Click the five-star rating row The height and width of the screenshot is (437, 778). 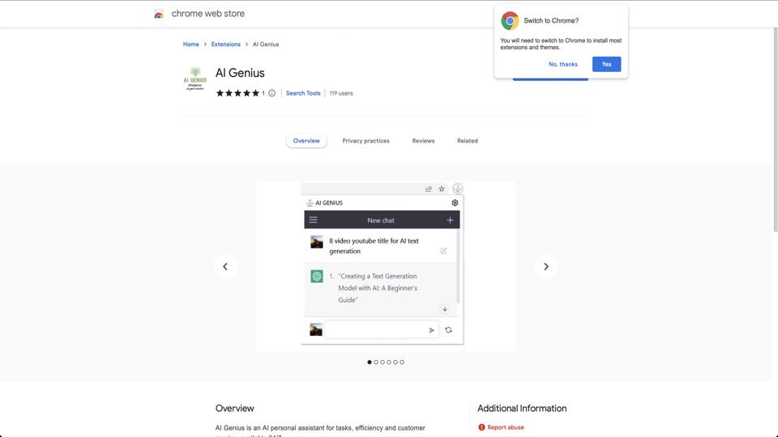pyautogui.click(x=237, y=93)
